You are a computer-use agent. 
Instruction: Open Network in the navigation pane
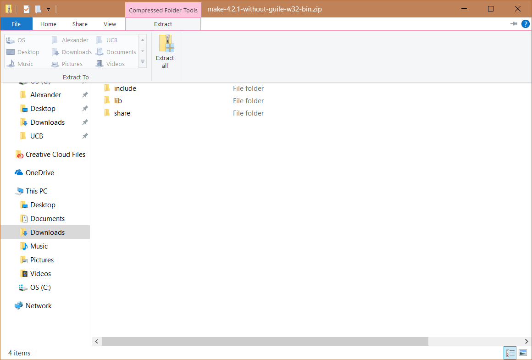click(x=39, y=306)
